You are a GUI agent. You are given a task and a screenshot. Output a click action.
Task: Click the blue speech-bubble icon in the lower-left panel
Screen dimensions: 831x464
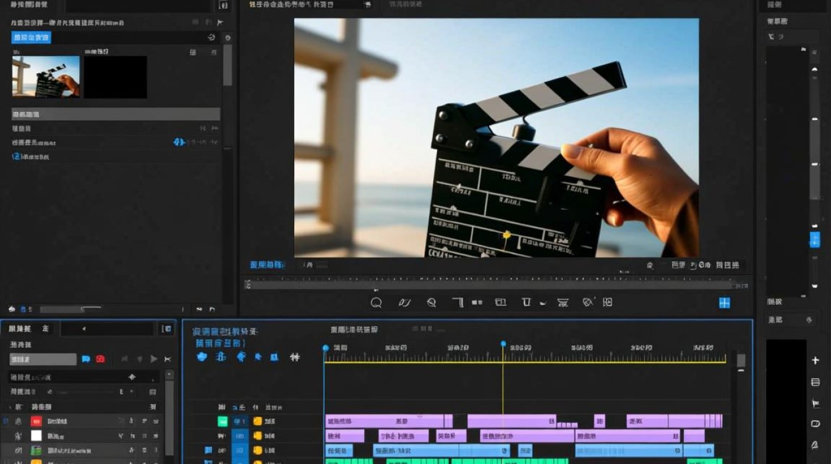(86, 359)
